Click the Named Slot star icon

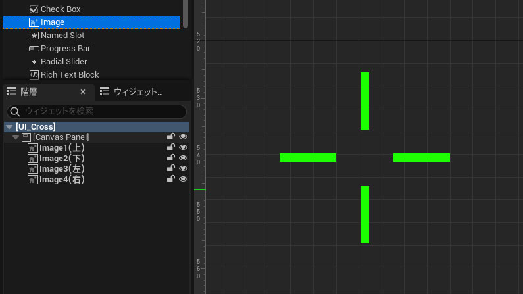point(34,36)
